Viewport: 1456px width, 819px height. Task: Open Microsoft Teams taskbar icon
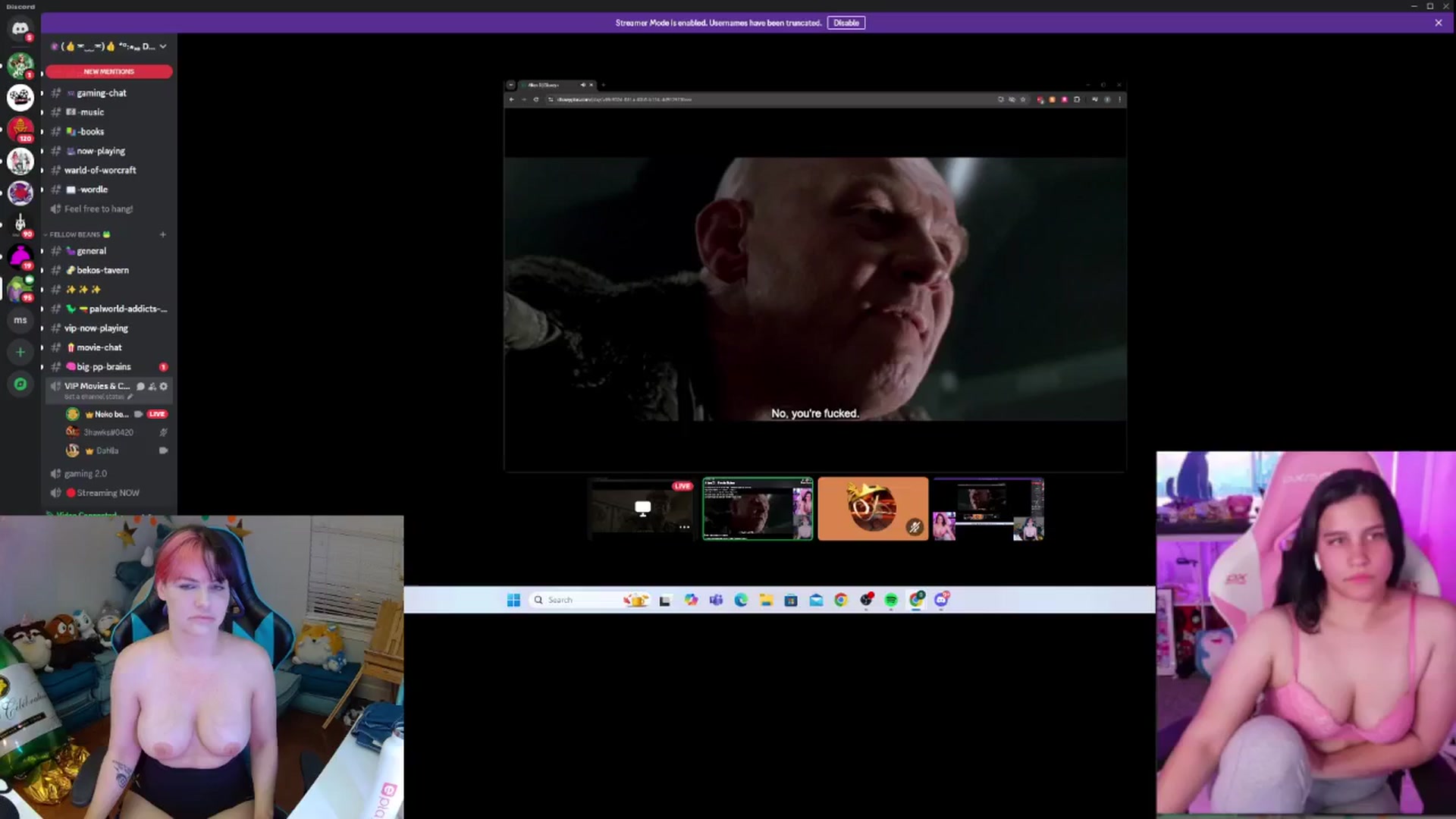pos(716,600)
